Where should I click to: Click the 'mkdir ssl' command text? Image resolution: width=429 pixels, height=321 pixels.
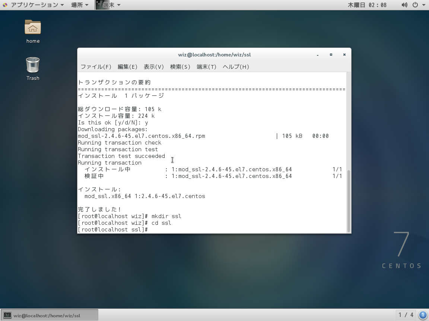(166, 216)
